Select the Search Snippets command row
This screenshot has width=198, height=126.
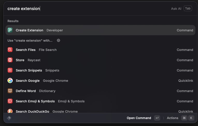point(100,70)
